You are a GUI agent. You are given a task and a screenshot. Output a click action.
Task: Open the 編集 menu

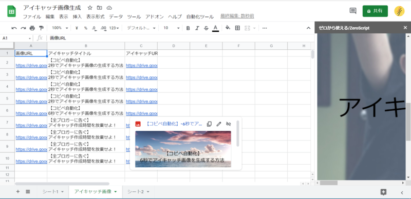[50, 17]
